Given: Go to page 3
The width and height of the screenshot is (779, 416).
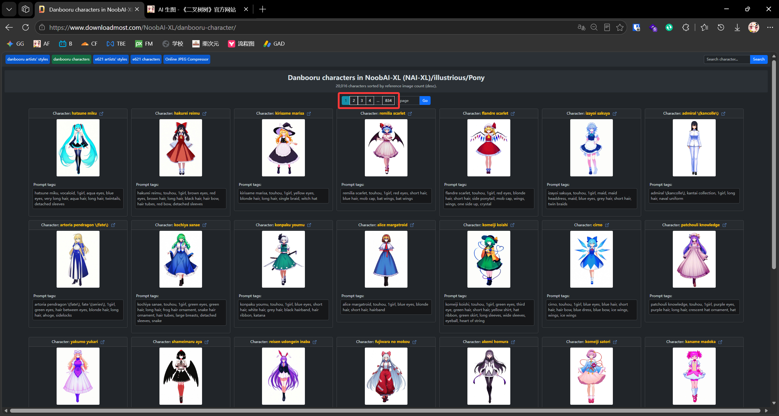Looking at the screenshot, I should coord(362,101).
